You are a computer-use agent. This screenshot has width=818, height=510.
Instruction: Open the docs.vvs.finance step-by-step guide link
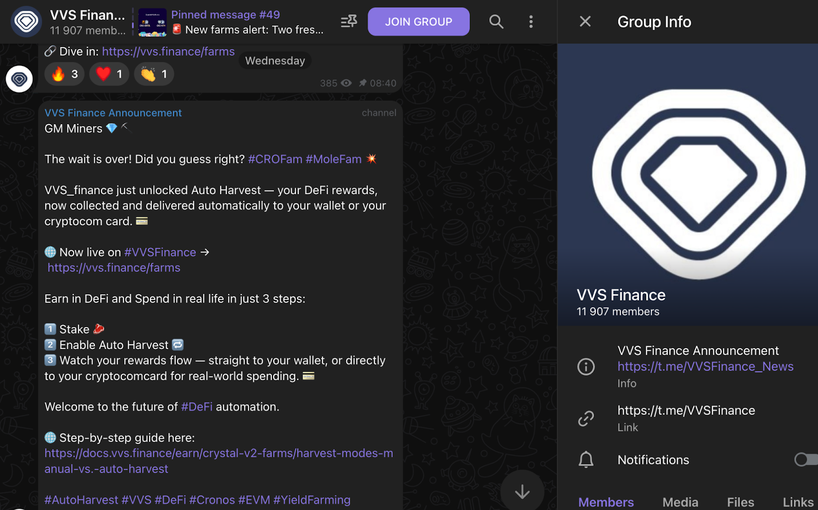[219, 461]
